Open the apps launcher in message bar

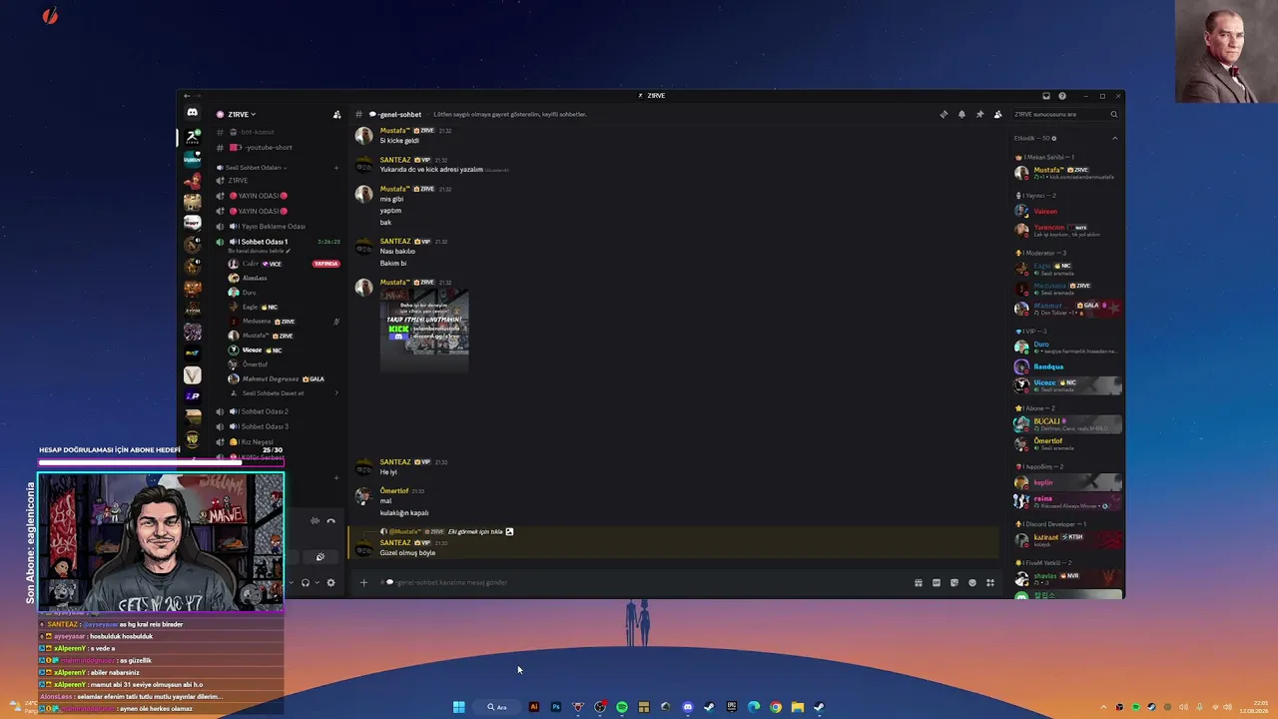990,582
